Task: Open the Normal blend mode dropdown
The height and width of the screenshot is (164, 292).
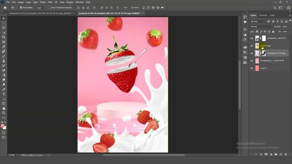Action: 261,26
